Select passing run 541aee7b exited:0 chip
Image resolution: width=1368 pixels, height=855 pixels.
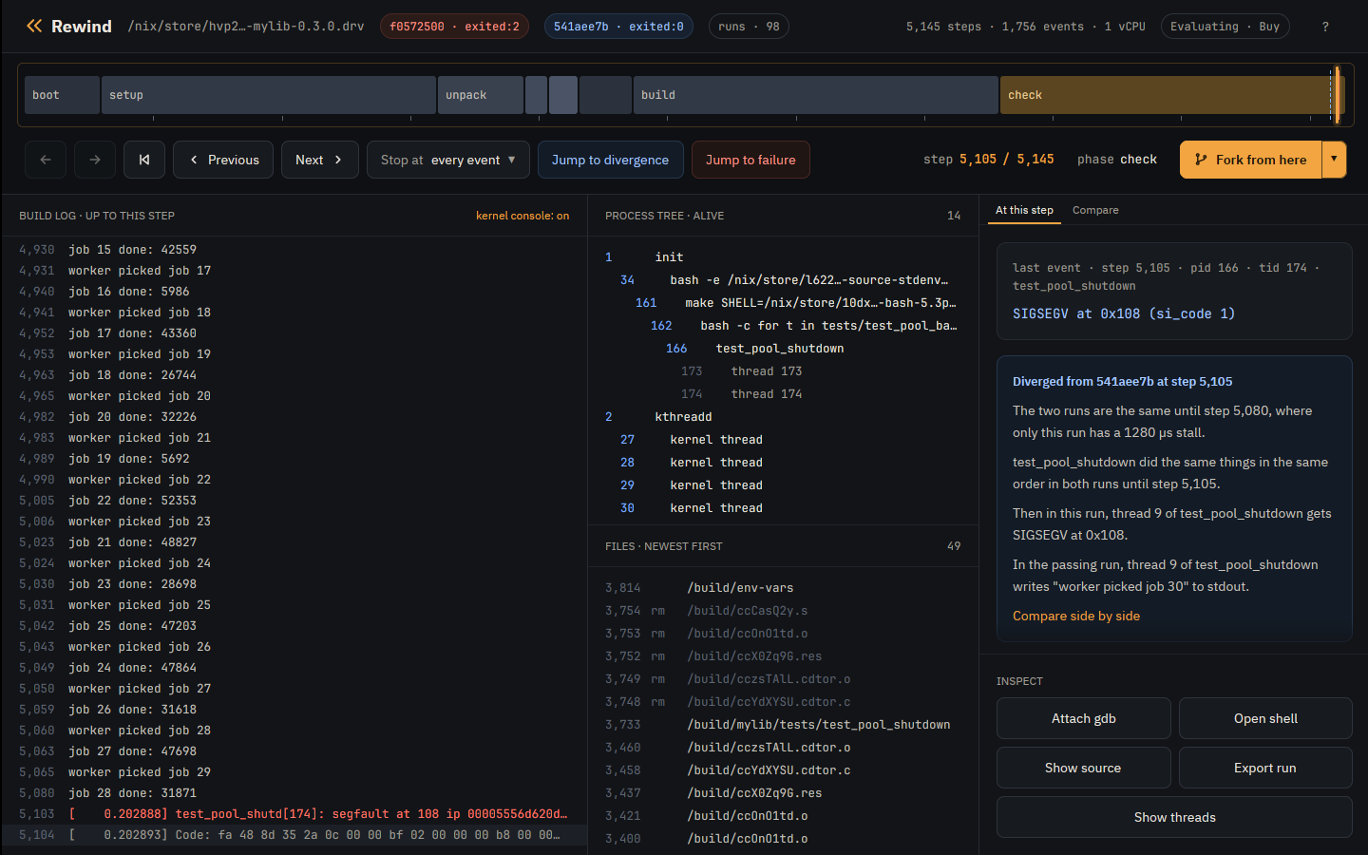(618, 27)
